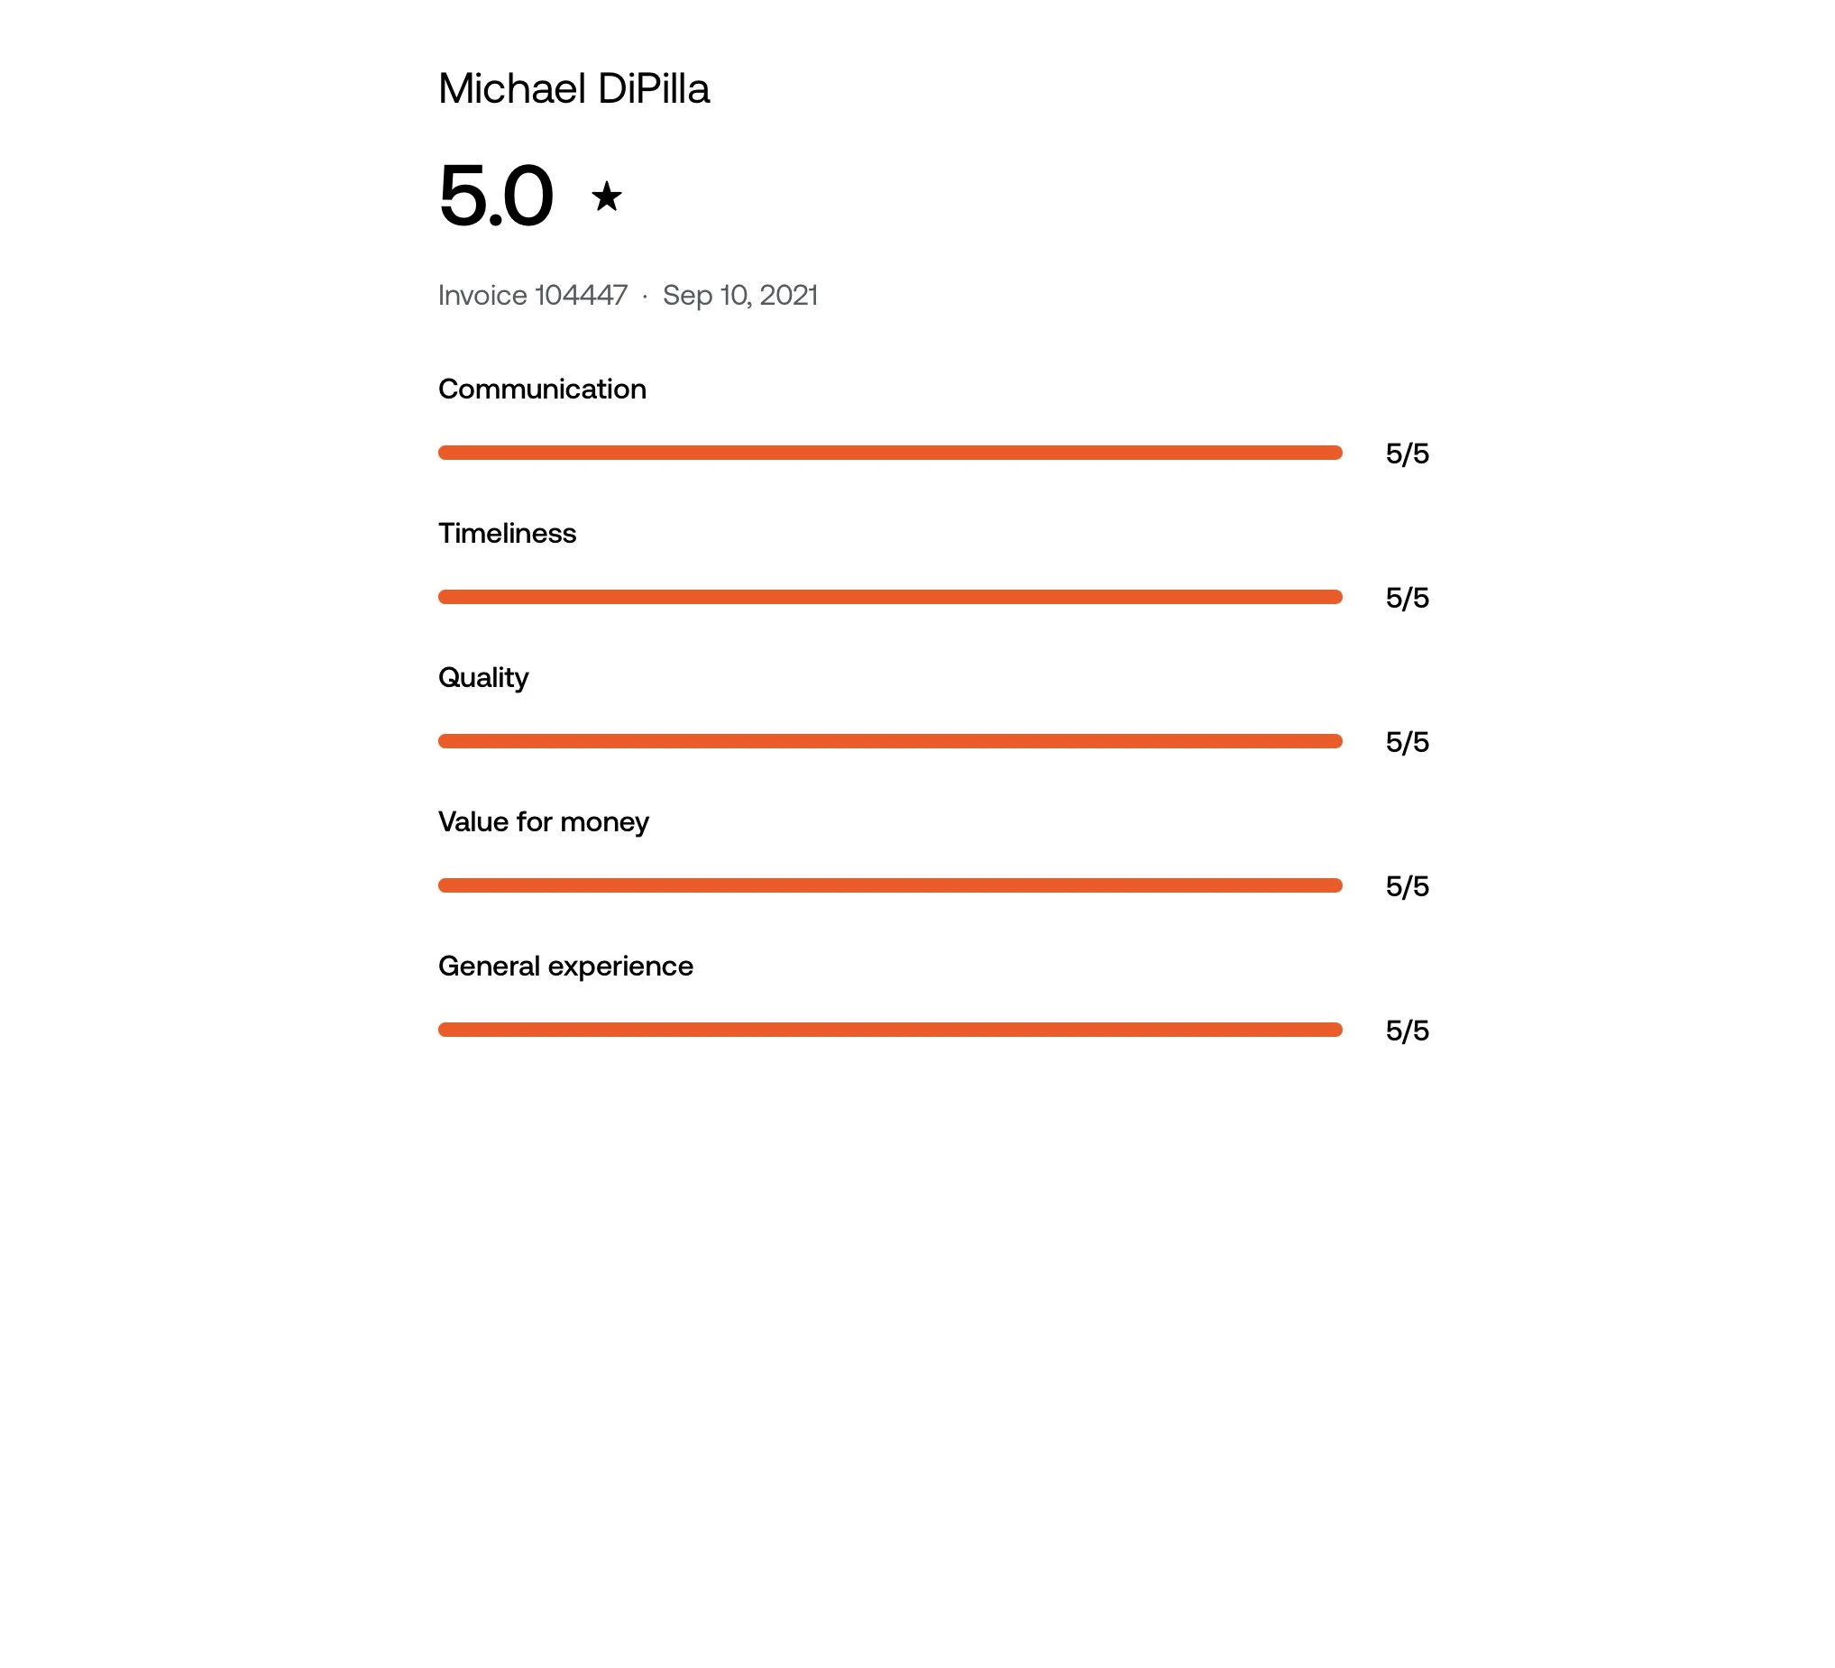Viewport: 1835px width, 1668px height.
Task: Click the Timeliness rating bar
Action: tap(890, 597)
